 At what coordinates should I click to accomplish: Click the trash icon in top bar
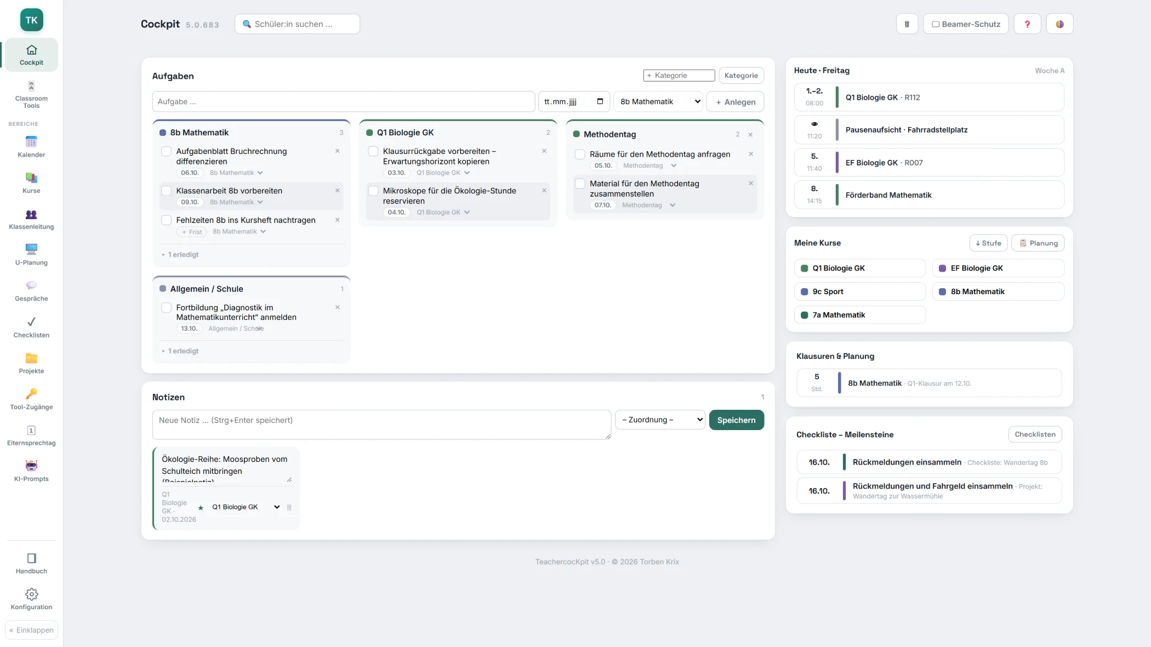click(907, 24)
